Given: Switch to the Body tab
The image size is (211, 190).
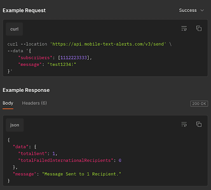Looking at the screenshot, I should pos(8,103).
